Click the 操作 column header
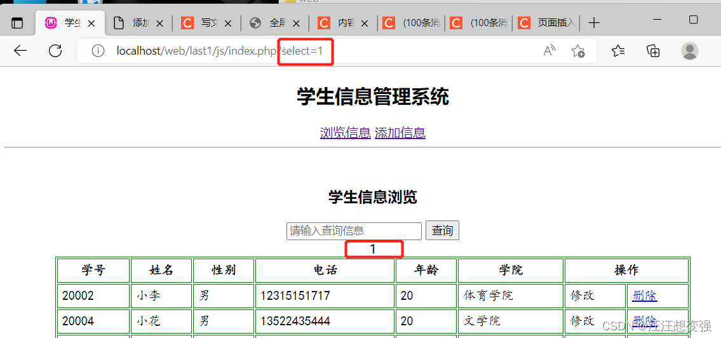 point(626,271)
